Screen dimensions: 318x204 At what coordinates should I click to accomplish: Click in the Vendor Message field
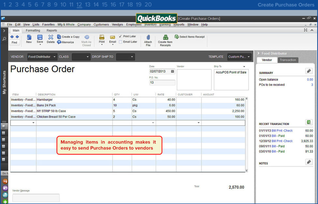coord(36,198)
